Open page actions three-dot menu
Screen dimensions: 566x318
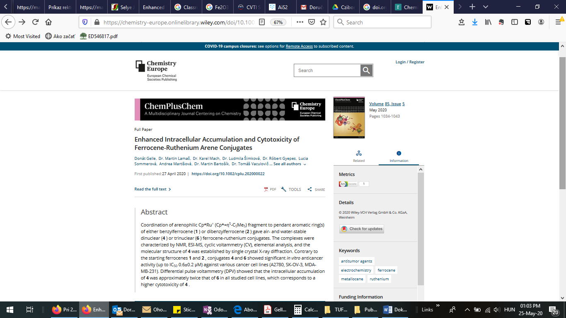point(300,22)
